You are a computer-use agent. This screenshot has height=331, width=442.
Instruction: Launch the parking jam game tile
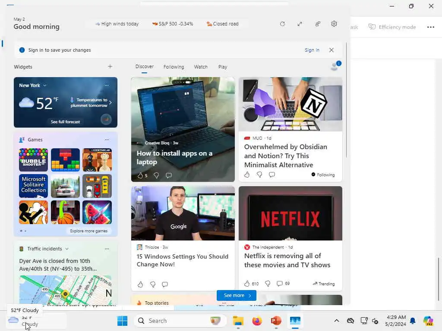[97, 186]
